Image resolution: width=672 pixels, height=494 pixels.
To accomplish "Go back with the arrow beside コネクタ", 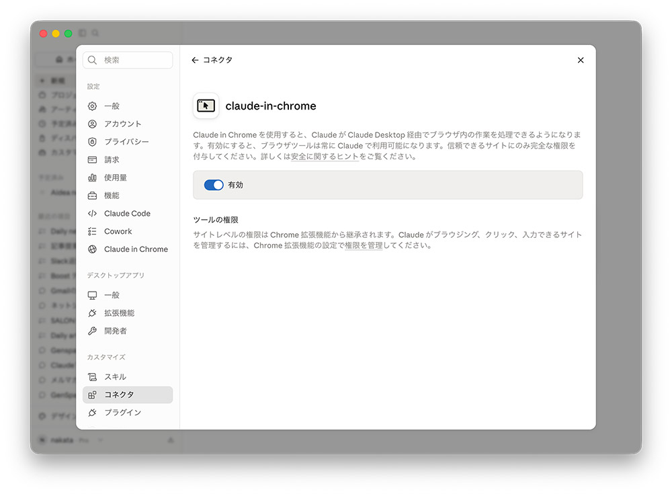I will pyautogui.click(x=195, y=60).
